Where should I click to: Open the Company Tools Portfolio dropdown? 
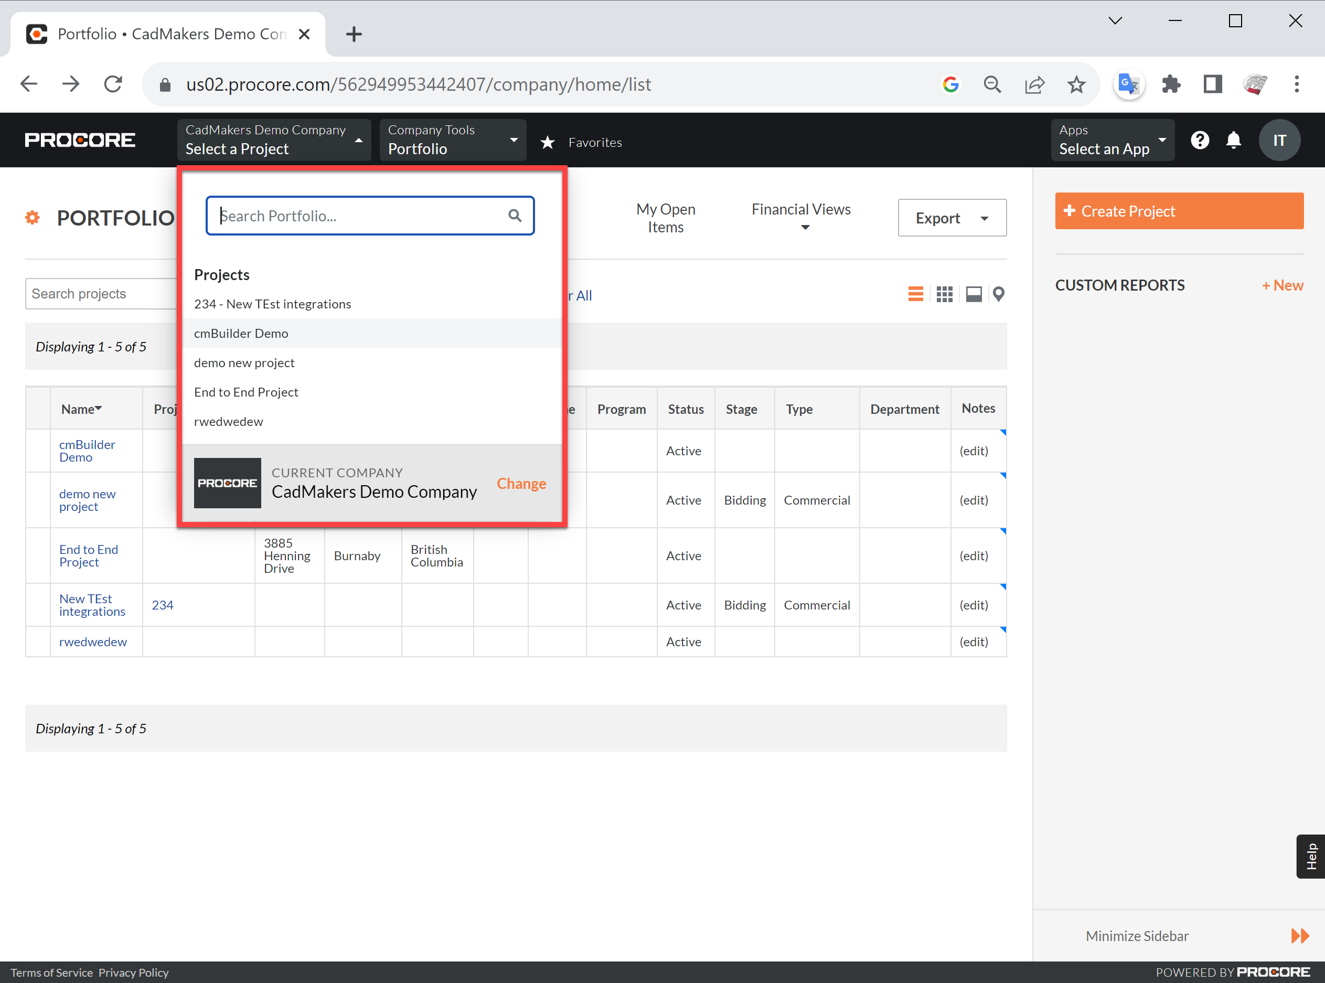[x=513, y=141]
